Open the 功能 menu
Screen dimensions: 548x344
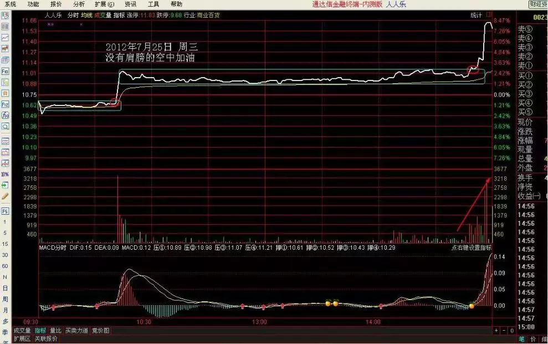(33, 4)
